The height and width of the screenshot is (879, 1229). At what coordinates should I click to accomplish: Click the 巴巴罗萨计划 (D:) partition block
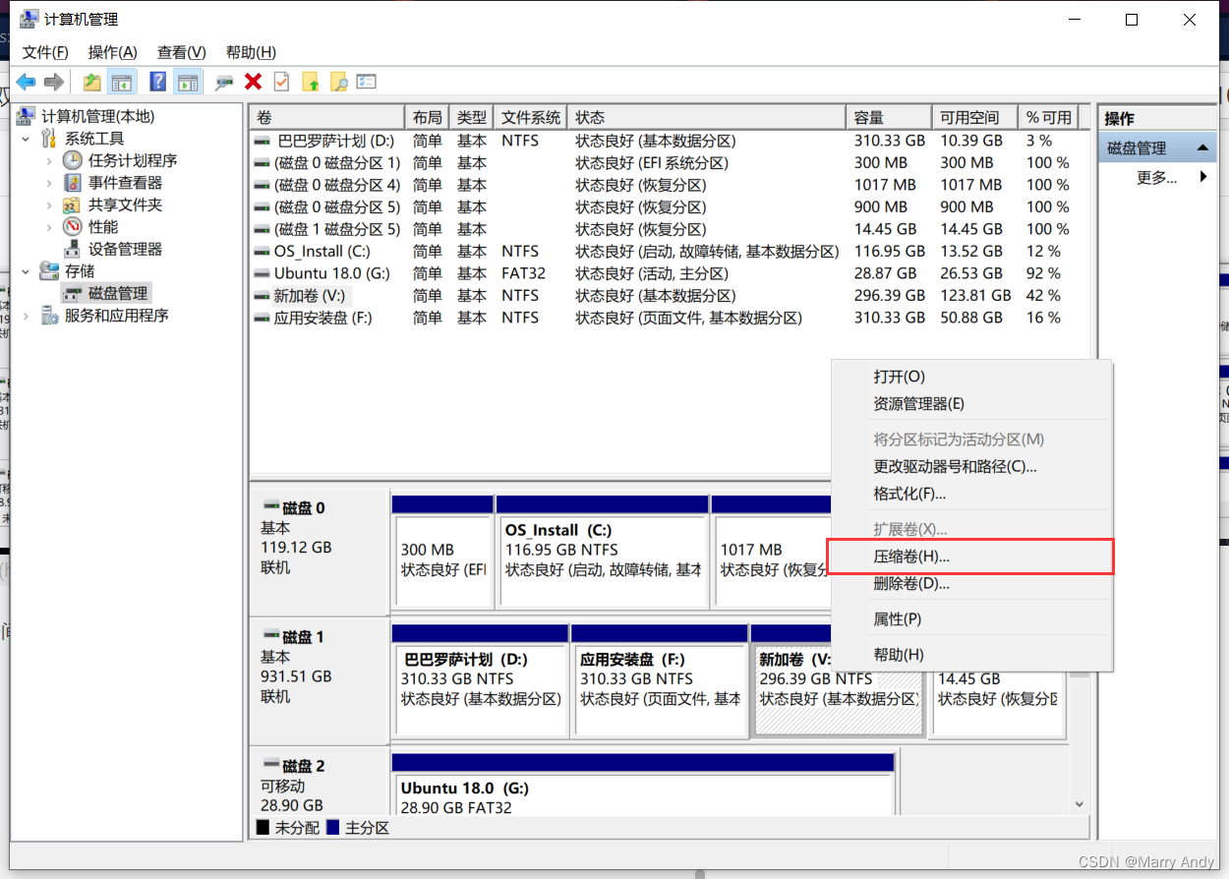click(x=481, y=689)
